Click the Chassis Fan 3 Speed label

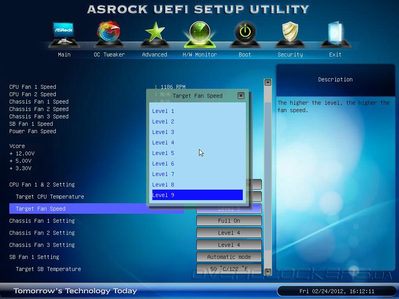pyautogui.click(x=39, y=116)
